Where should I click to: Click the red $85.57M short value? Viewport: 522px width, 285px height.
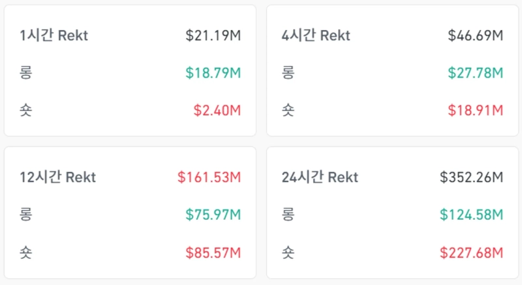pyautogui.click(x=213, y=252)
